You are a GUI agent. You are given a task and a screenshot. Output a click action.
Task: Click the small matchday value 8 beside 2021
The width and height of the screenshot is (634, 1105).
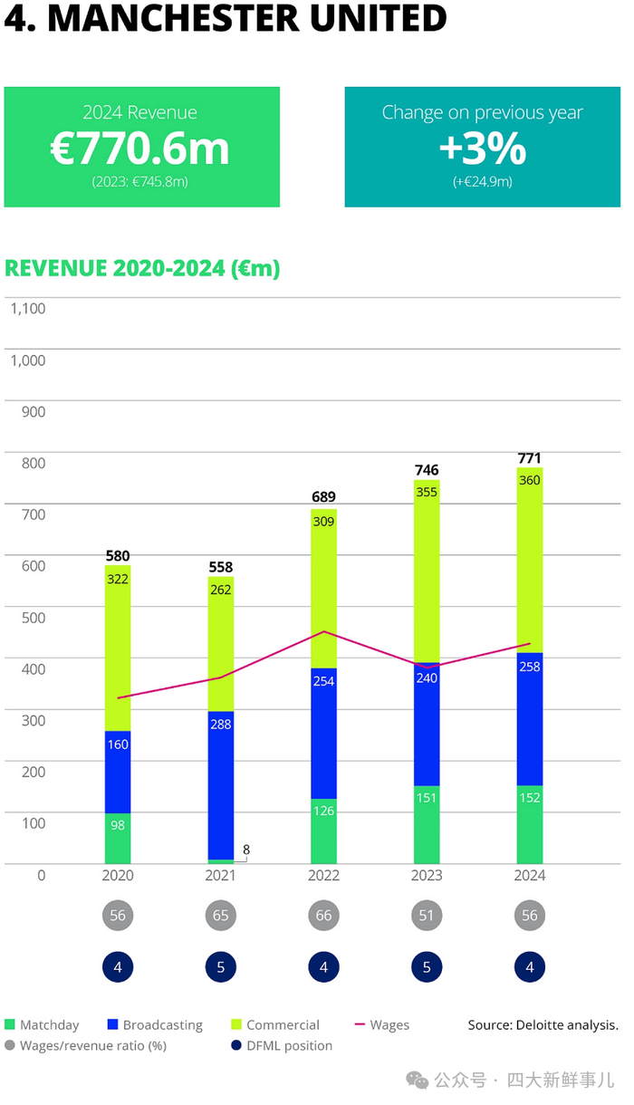(x=246, y=850)
